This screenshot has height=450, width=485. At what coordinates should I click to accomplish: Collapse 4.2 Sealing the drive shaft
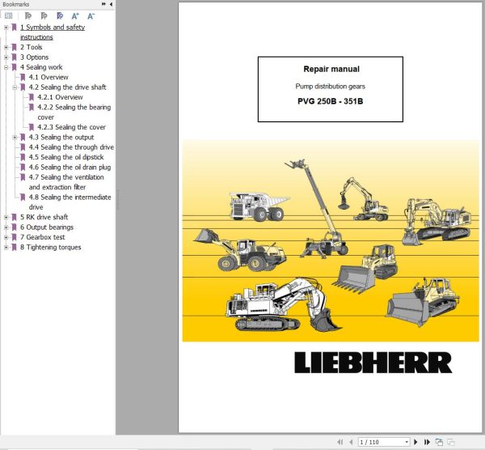click(15, 87)
